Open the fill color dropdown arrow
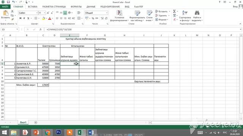243x136 pixels. (x=46, y=18)
